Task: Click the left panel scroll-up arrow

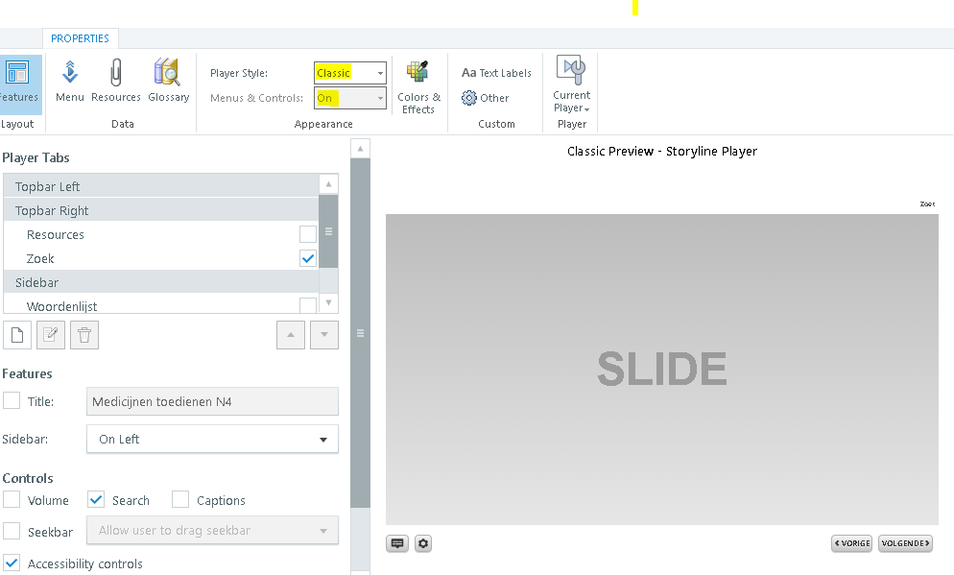Action: (360, 149)
